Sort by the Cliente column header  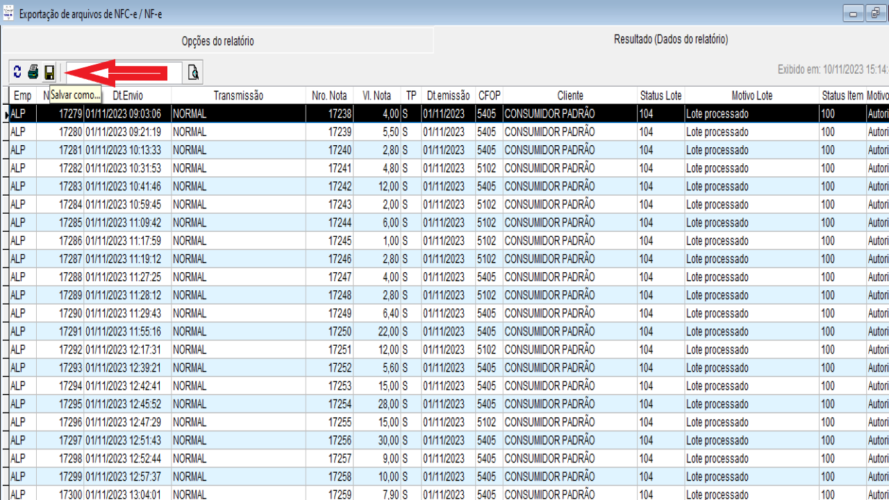click(x=570, y=96)
